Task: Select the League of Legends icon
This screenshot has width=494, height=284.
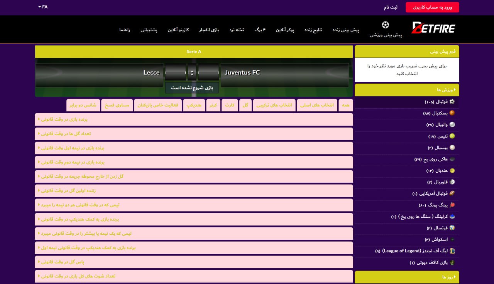Action: point(452,251)
